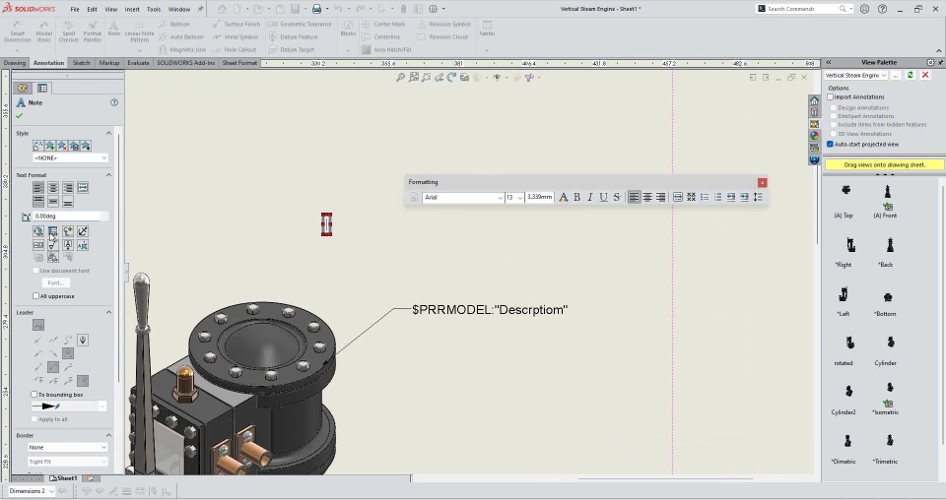Click the note text $PRPMODEL Description

point(490,310)
